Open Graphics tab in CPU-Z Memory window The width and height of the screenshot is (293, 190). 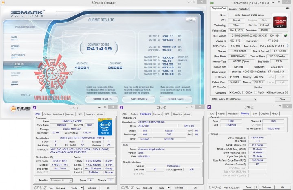click(x=265, y=114)
